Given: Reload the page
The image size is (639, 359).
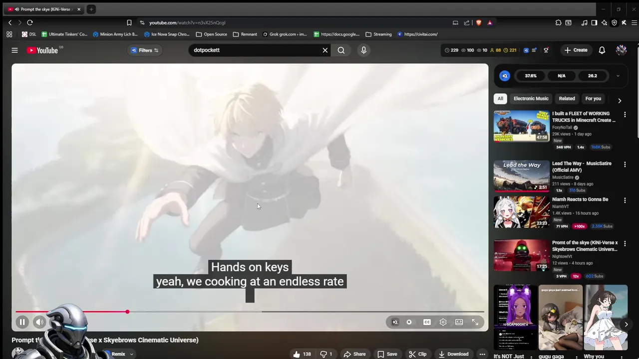Looking at the screenshot, I should click(x=30, y=22).
